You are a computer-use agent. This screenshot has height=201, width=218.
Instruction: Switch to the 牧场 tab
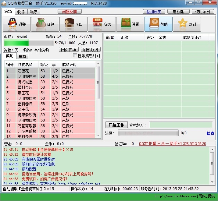(21, 12)
